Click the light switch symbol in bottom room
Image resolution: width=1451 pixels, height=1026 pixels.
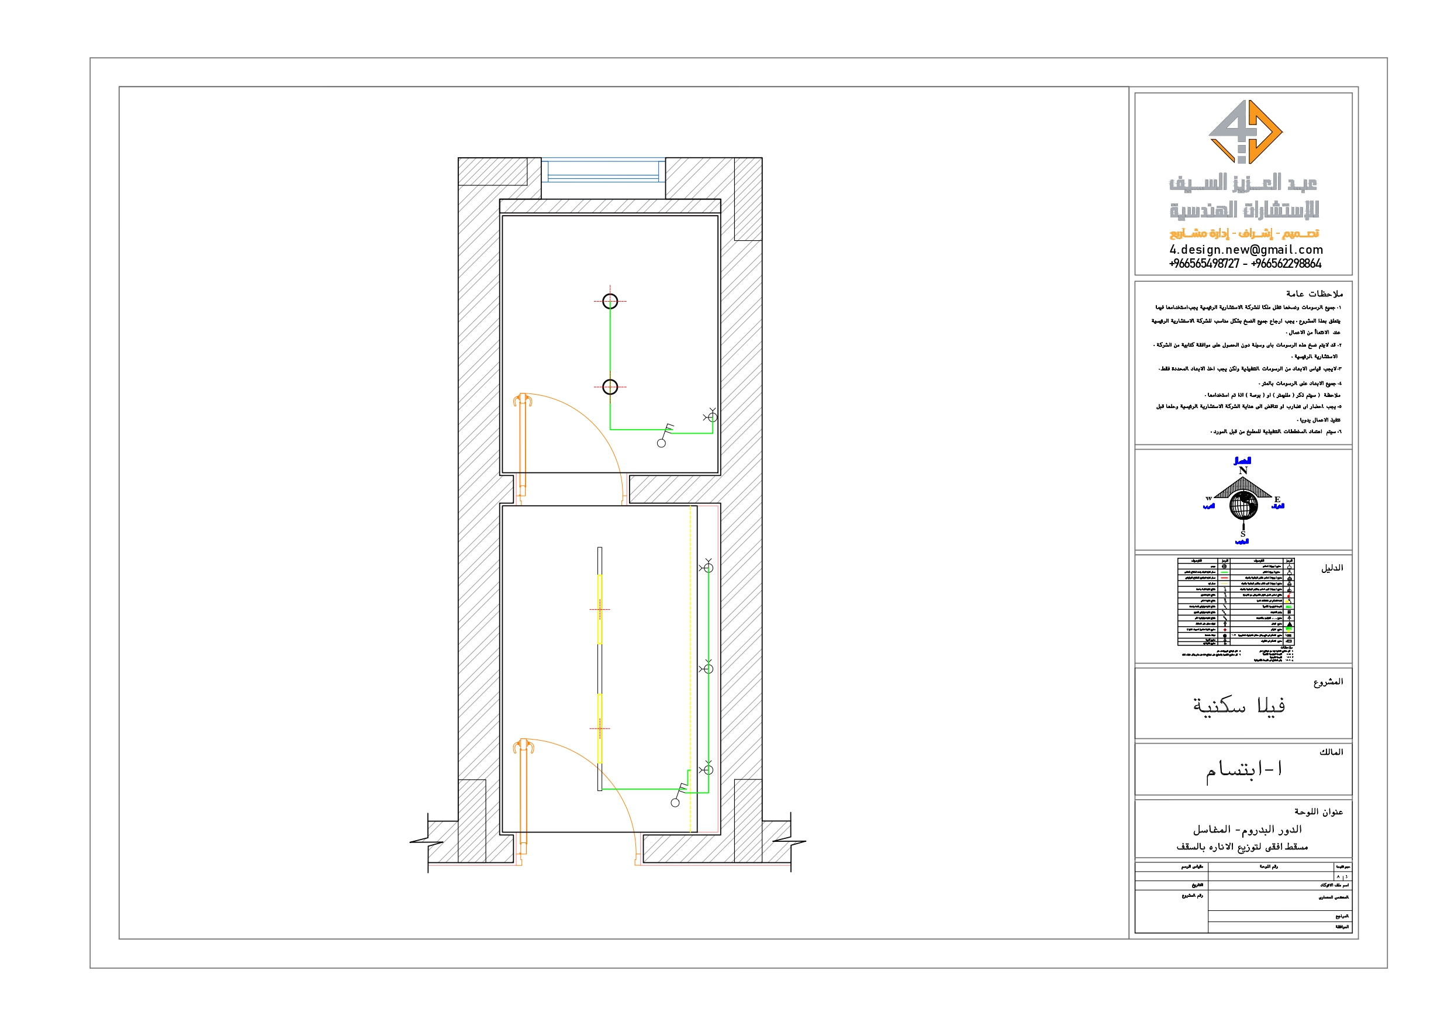click(679, 794)
